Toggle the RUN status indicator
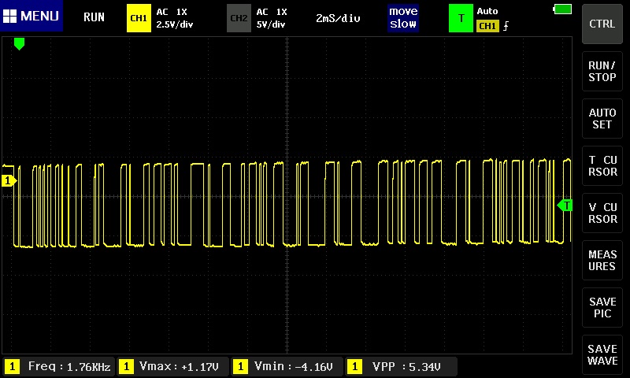The height and width of the screenshot is (378, 630). click(94, 17)
